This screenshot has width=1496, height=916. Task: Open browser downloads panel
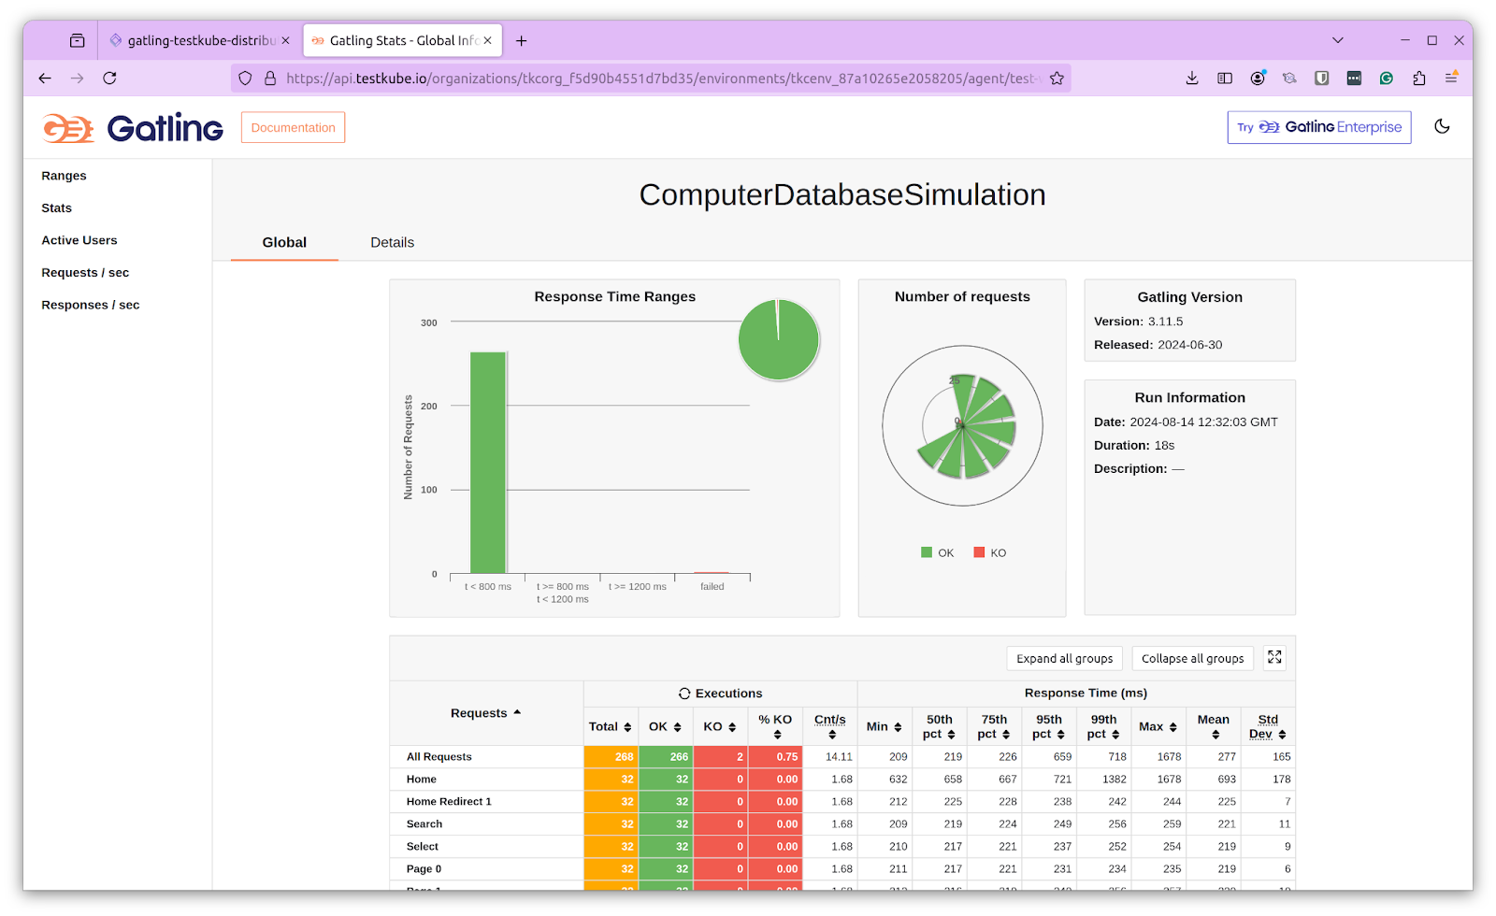click(1191, 79)
